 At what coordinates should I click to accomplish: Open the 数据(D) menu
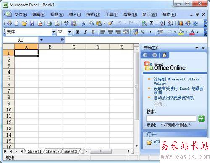[130, 14]
